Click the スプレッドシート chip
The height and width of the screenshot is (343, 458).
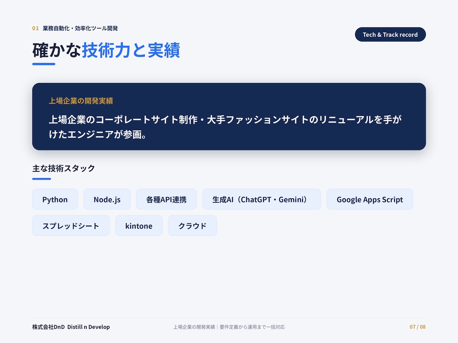click(x=71, y=226)
